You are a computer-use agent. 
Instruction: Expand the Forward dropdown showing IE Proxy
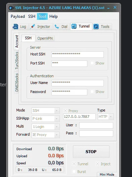click(57, 135)
